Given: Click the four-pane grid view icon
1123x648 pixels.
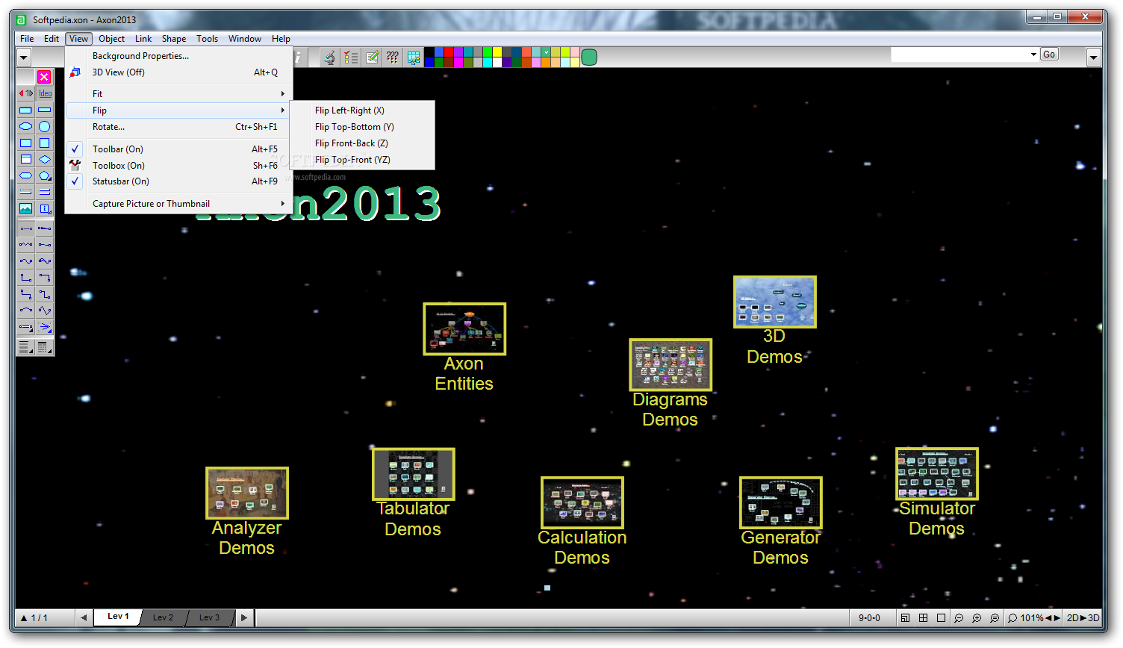Looking at the screenshot, I should tap(923, 618).
